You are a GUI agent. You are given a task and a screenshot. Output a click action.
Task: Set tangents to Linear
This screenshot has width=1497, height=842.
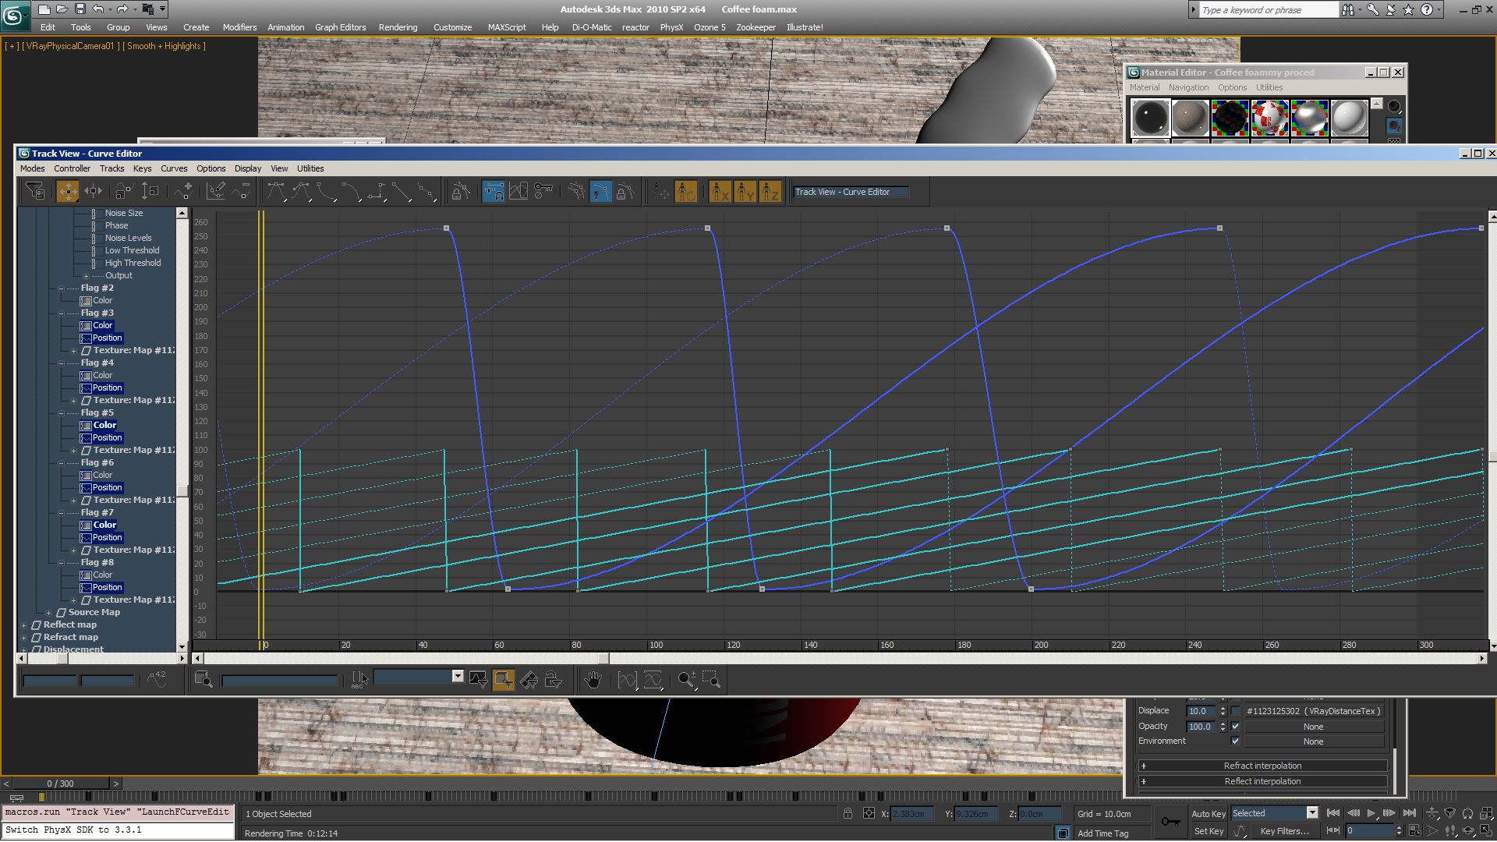point(402,191)
